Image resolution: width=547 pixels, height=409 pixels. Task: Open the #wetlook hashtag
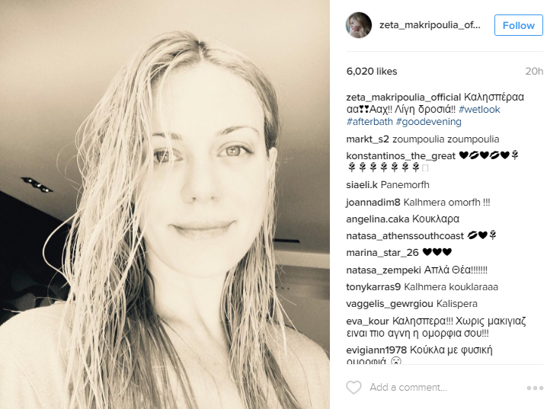(479, 110)
